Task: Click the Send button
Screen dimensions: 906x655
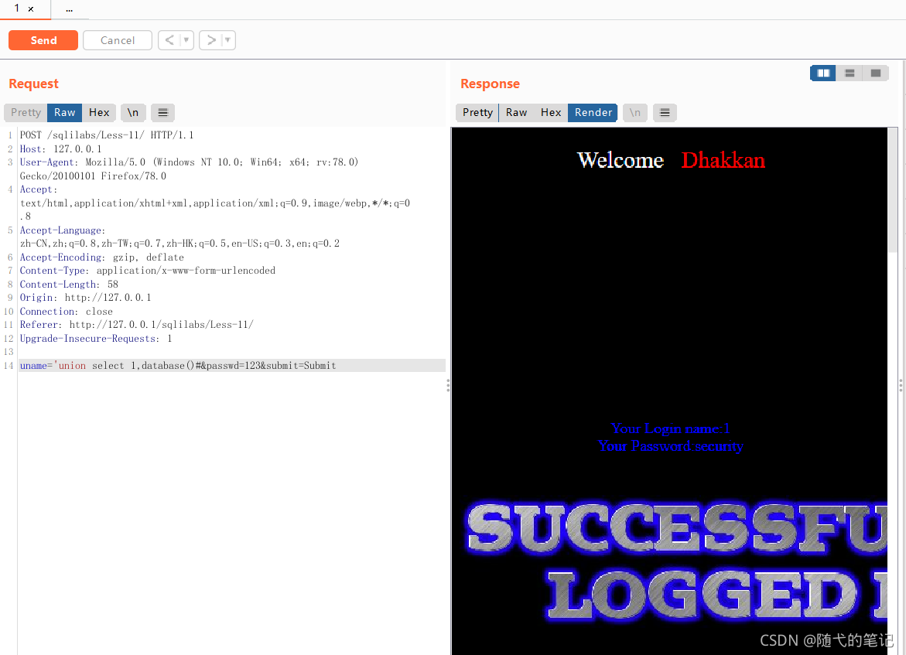Action: [x=43, y=40]
